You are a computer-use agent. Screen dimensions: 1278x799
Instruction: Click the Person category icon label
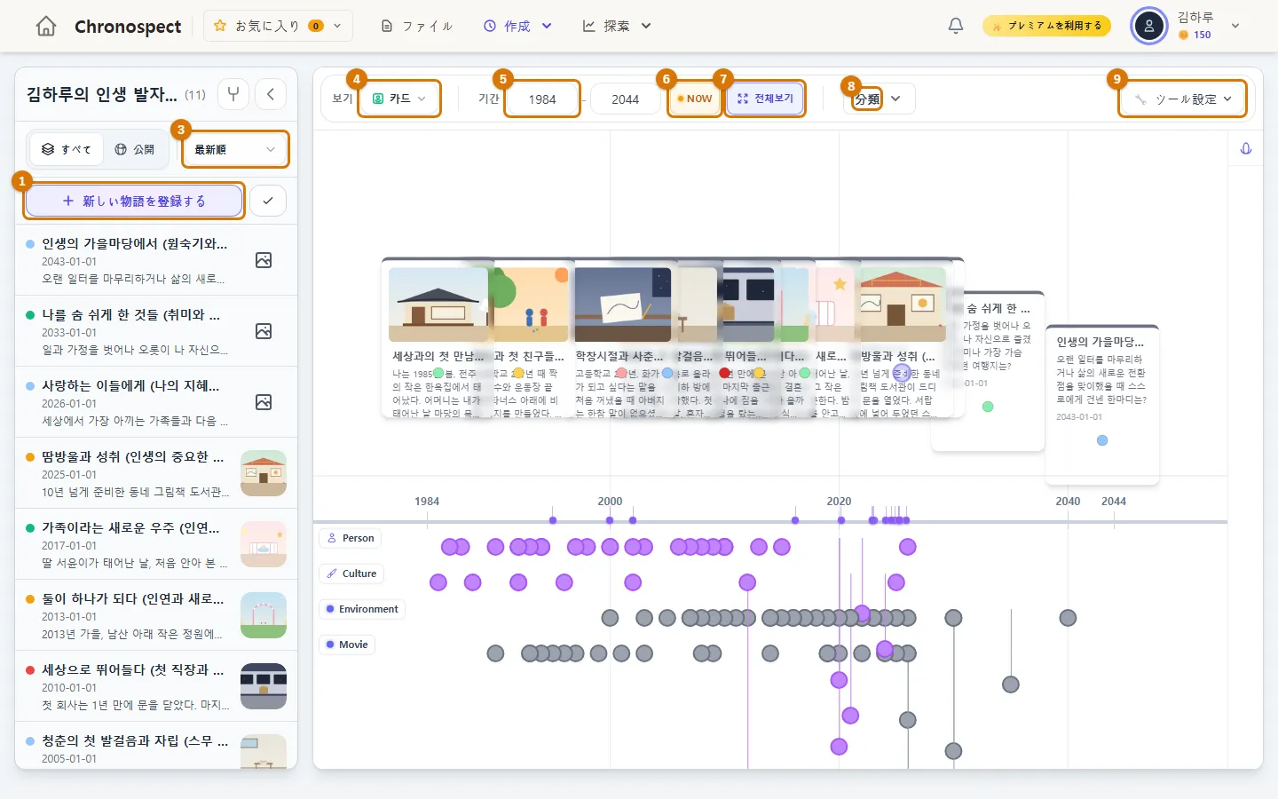point(351,538)
